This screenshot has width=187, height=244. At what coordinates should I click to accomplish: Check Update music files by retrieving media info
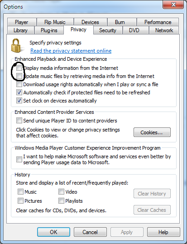pos(19,76)
